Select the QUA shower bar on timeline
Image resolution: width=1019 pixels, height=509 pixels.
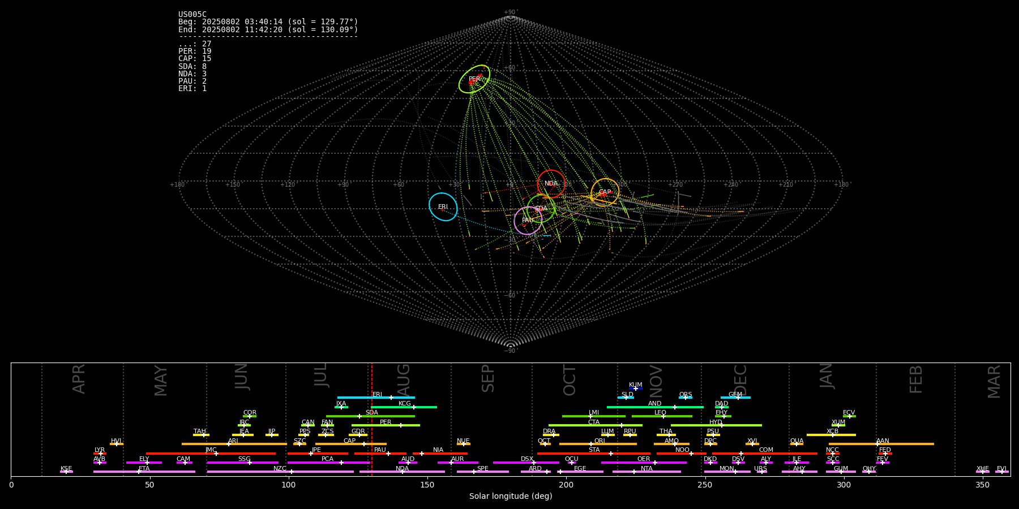pyautogui.click(x=797, y=444)
